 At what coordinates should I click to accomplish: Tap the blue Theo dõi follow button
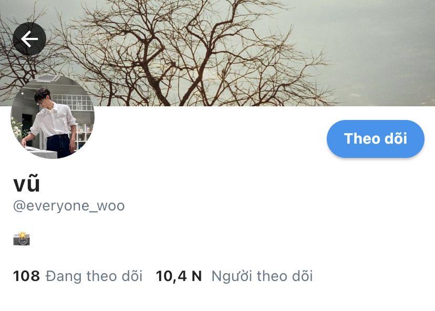375,139
